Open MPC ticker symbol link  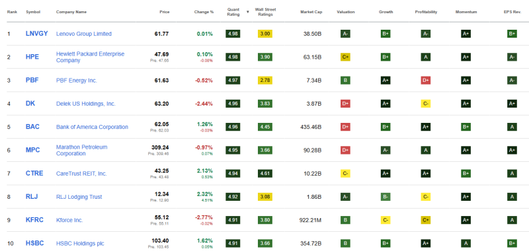coord(32,150)
